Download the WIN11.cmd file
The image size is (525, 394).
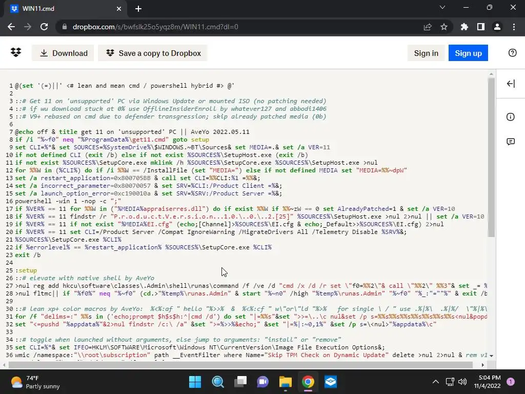click(x=63, y=53)
